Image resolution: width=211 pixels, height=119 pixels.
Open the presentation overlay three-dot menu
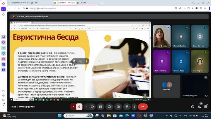click(86, 61)
